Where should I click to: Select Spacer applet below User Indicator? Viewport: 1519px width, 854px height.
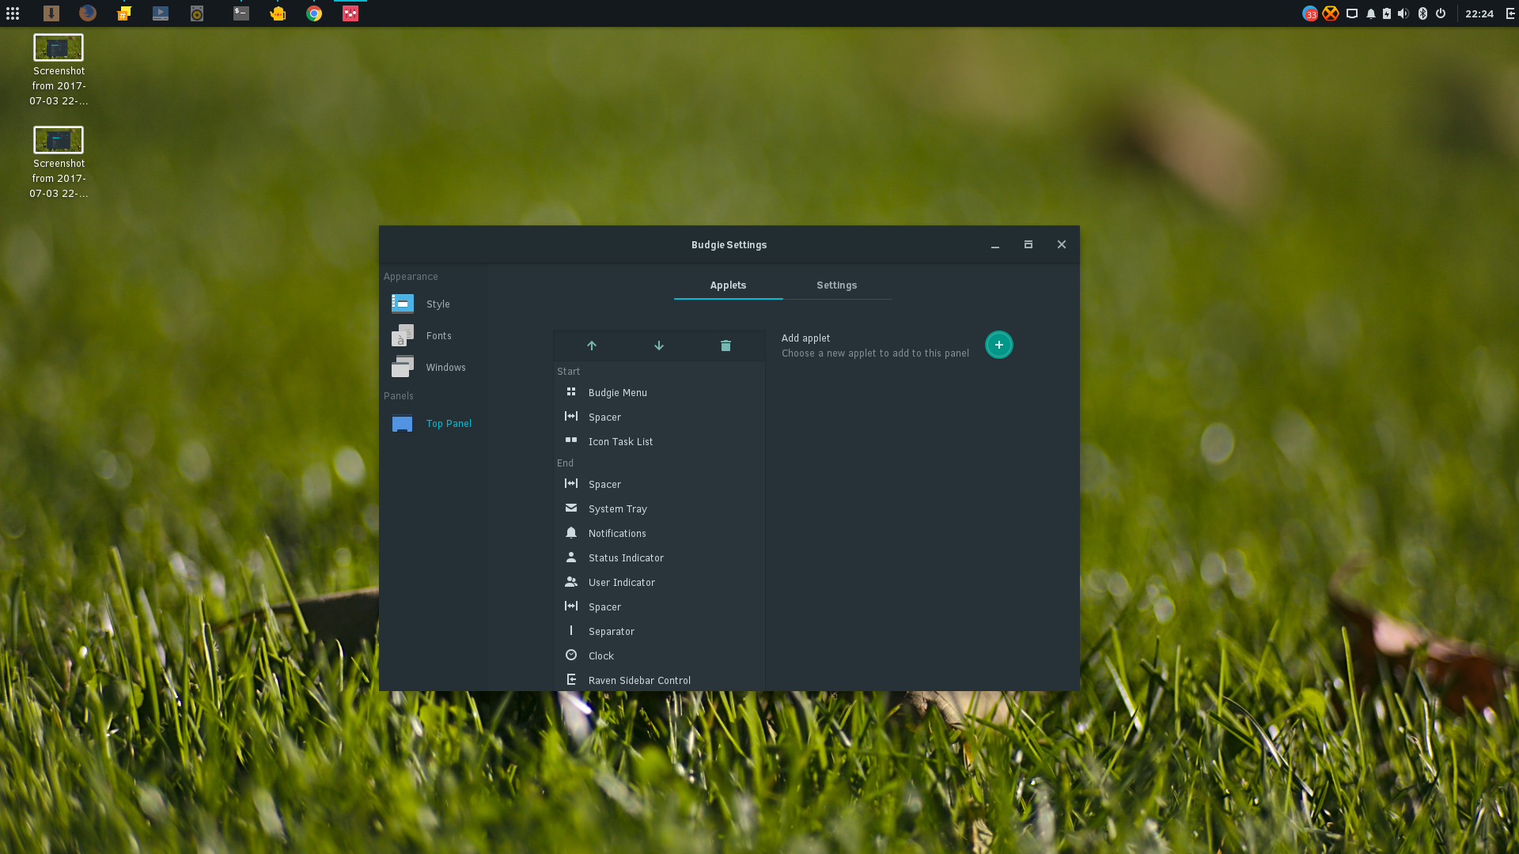[659, 607]
